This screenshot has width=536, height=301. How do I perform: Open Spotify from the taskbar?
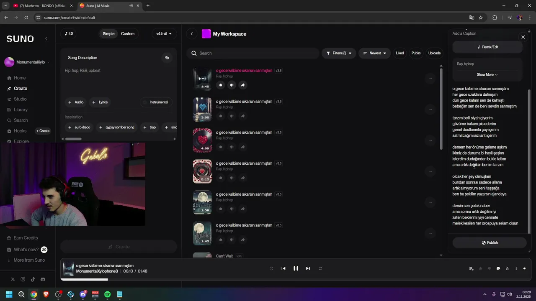(107, 294)
